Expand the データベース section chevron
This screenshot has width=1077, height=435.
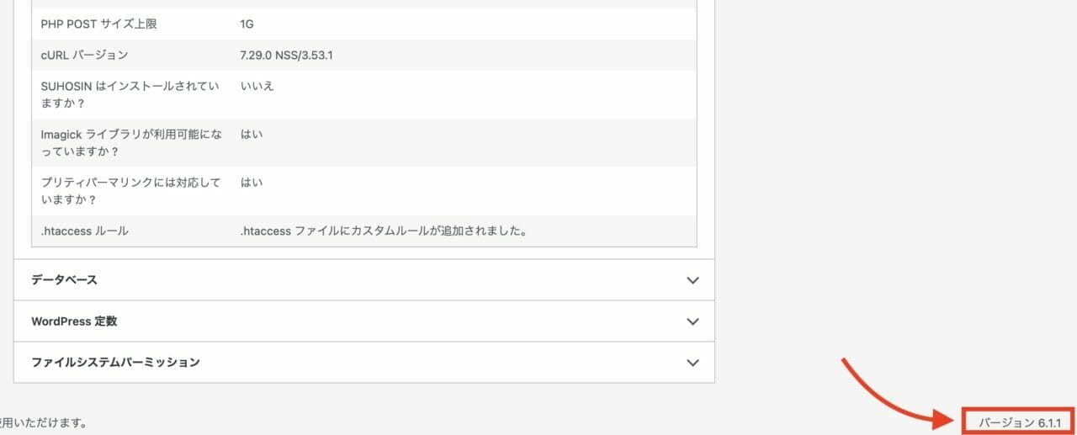click(x=692, y=280)
